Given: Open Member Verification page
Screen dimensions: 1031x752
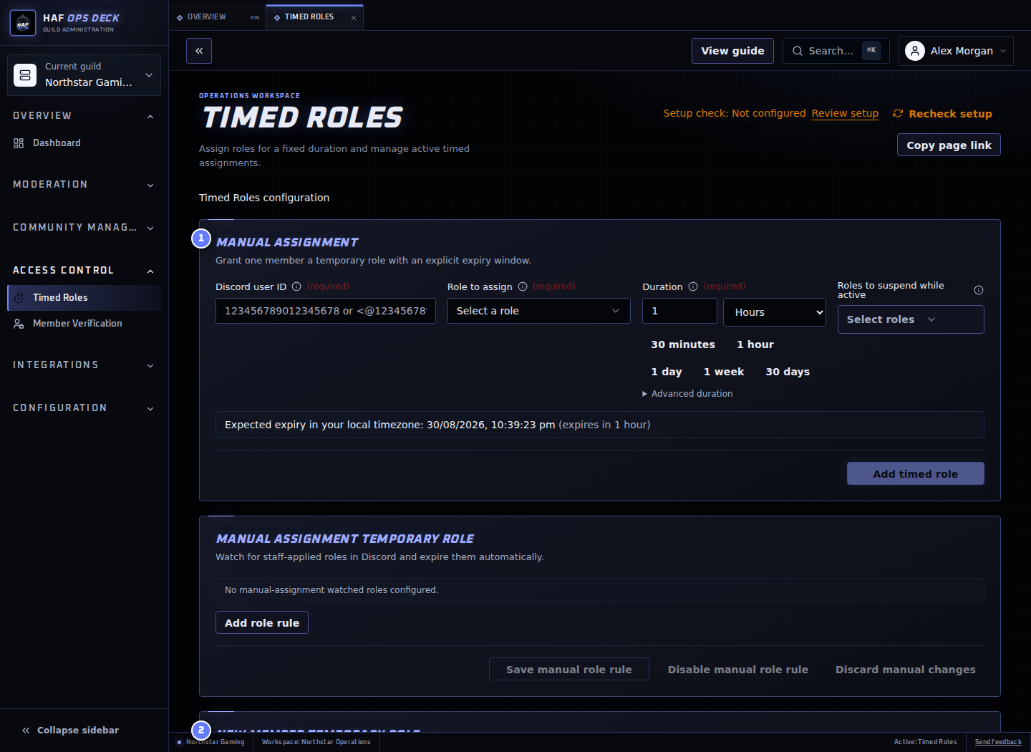Looking at the screenshot, I should (84, 324).
